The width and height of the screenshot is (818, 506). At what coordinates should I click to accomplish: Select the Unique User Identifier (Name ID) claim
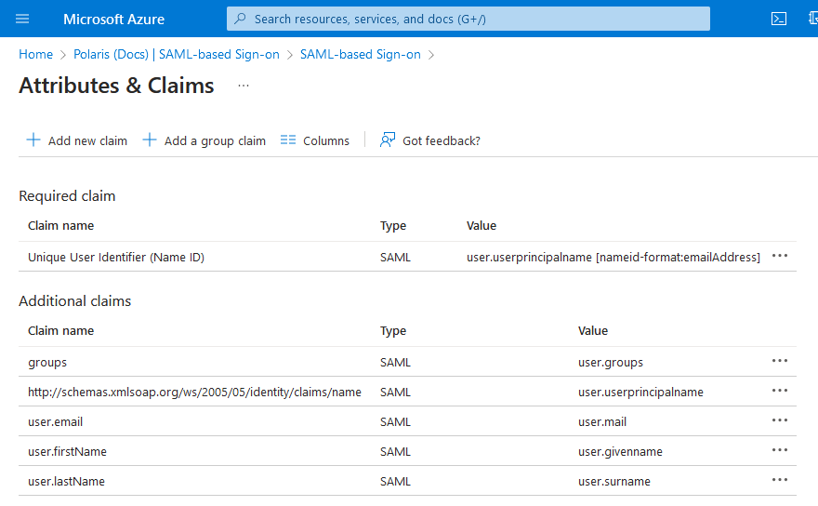point(116,257)
